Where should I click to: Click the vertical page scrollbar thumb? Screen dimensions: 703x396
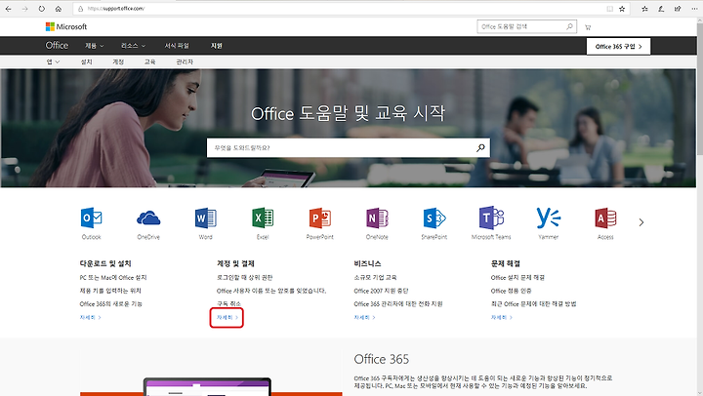tap(699, 88)
